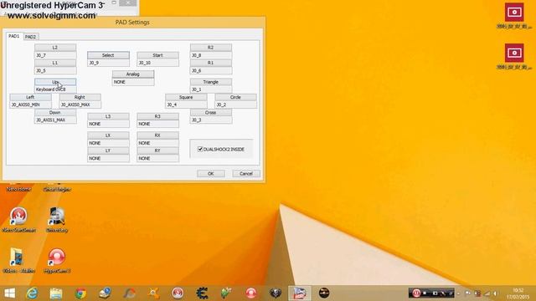
Task: Click the Up value field Keyboard
Action: (55, 89)
